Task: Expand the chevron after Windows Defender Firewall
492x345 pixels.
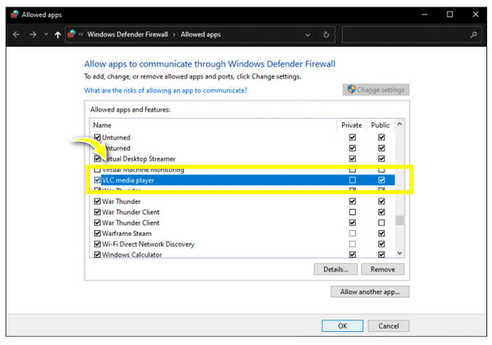Action: (174, 34)
